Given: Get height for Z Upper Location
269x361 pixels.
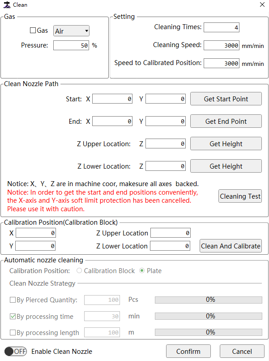Looking at the screenshot, I should 226,144.
